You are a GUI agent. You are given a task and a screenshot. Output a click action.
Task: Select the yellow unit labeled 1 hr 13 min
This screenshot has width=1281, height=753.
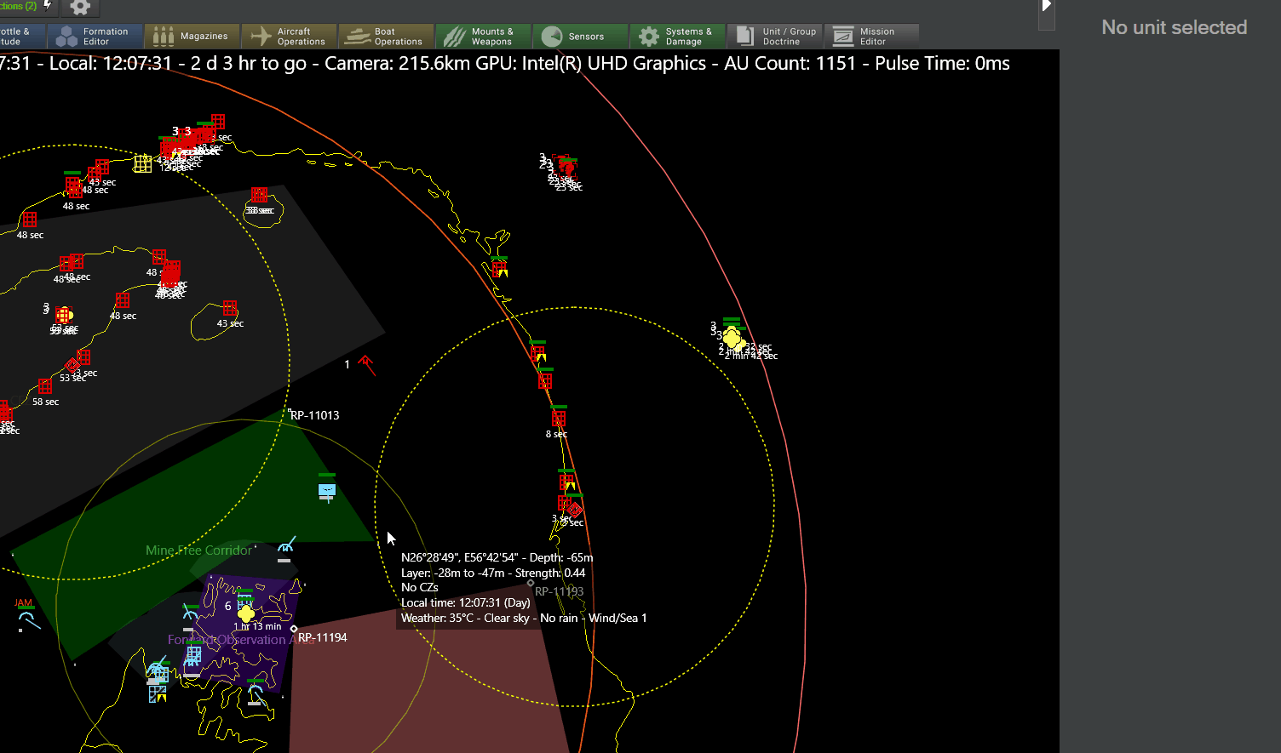[x=246, y=613]
